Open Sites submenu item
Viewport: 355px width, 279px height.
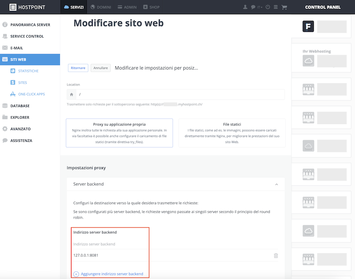tap(23, 83)
